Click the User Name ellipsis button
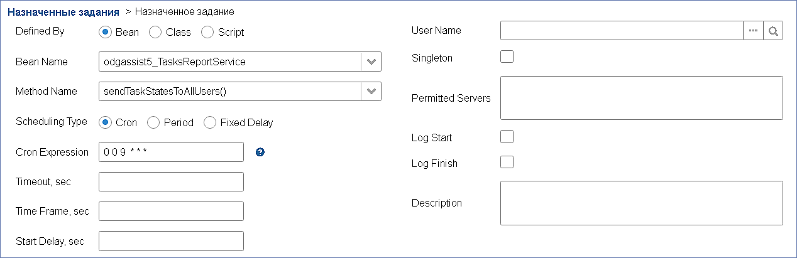 [x=753, y=30]
